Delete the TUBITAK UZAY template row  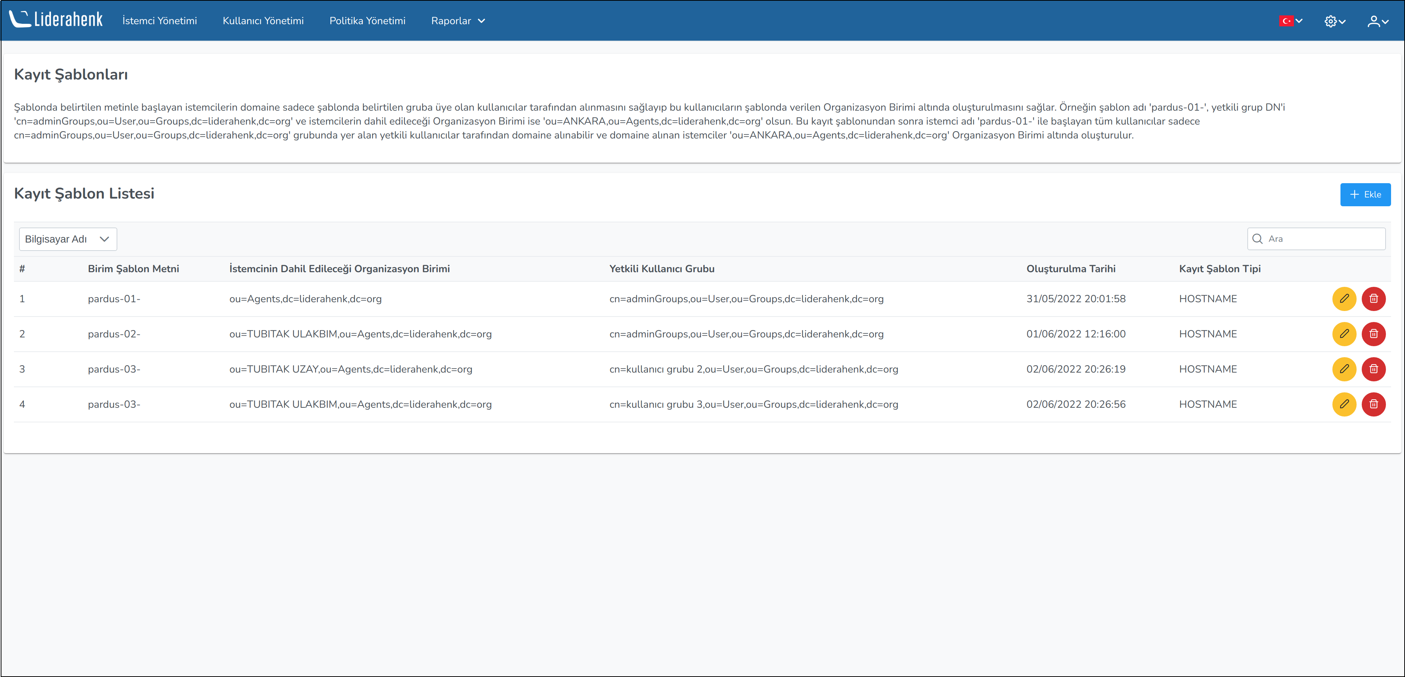[1373, 369]
